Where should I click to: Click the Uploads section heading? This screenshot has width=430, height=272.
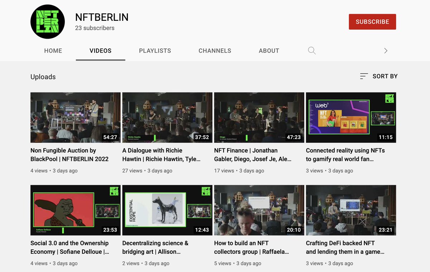[x=43, y=77]
